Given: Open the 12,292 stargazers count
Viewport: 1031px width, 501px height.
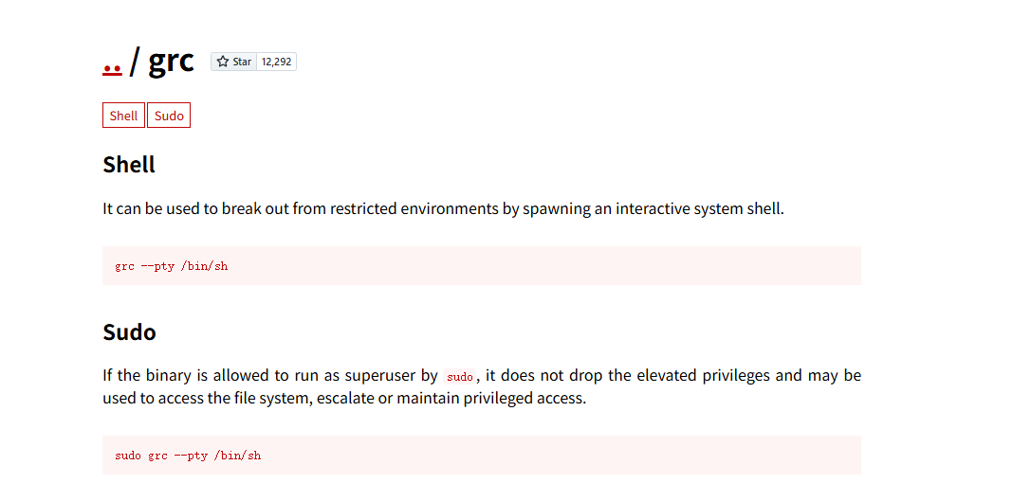Looking at the screenshot, I should coord(277,62).
